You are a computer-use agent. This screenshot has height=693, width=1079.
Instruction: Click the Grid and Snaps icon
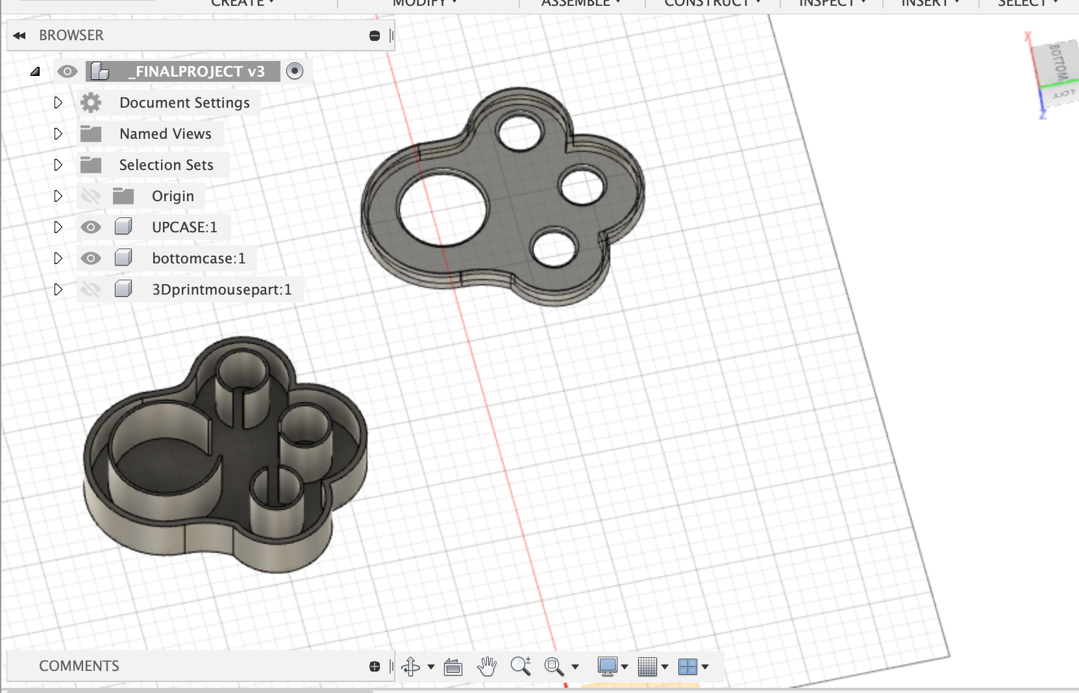click(647, 666)
